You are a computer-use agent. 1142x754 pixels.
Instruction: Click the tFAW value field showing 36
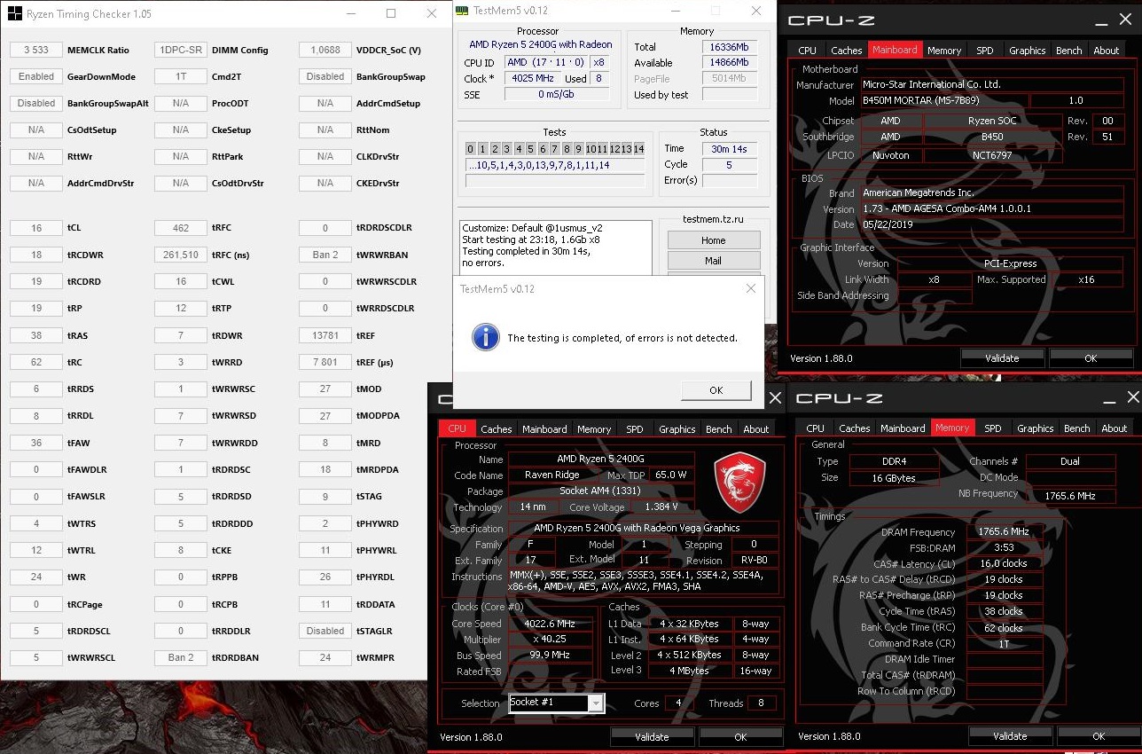click(36, 443)
